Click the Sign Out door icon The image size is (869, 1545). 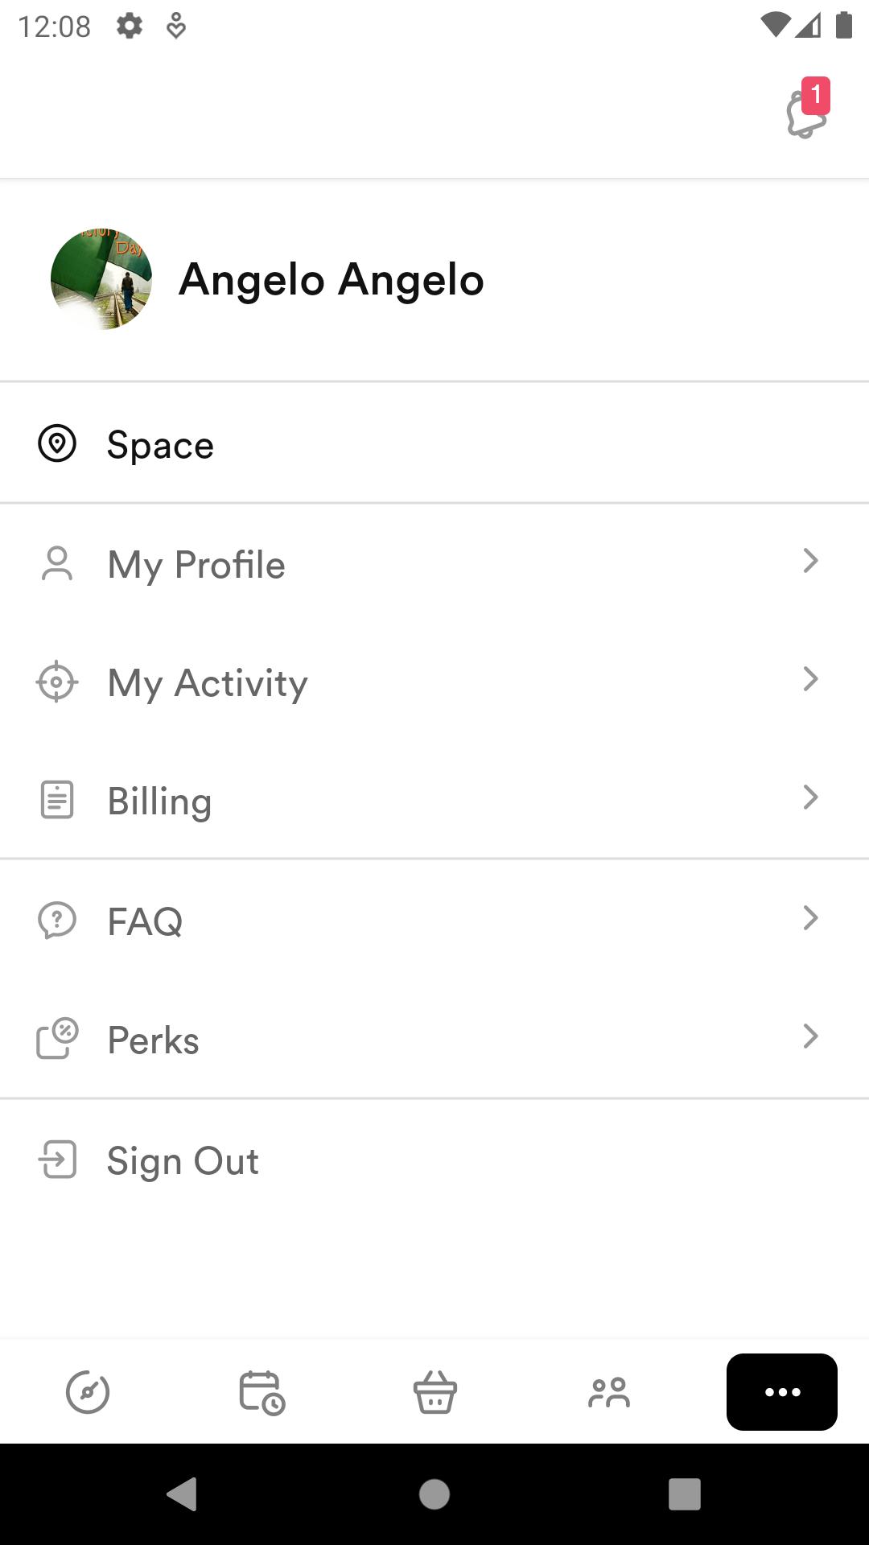coord(57,1160)
